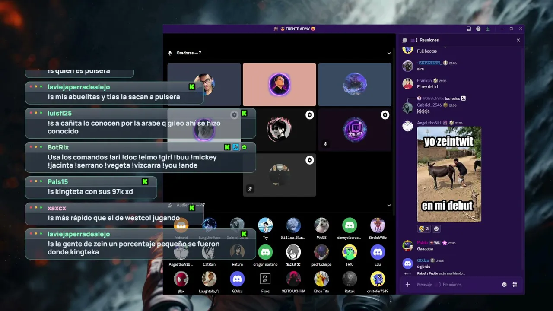Close the Reuniones chat panel
Screen dimensions: 553x311
pyautogui.click(x=518, y=40)
